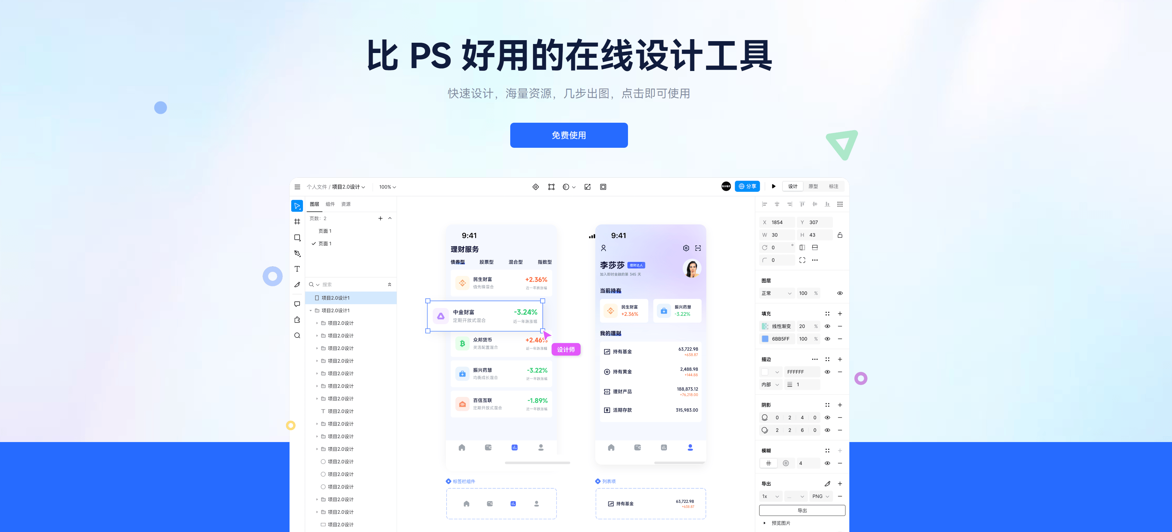
Task: Open the hamburger menu in the editor
Action: (297, 187)
